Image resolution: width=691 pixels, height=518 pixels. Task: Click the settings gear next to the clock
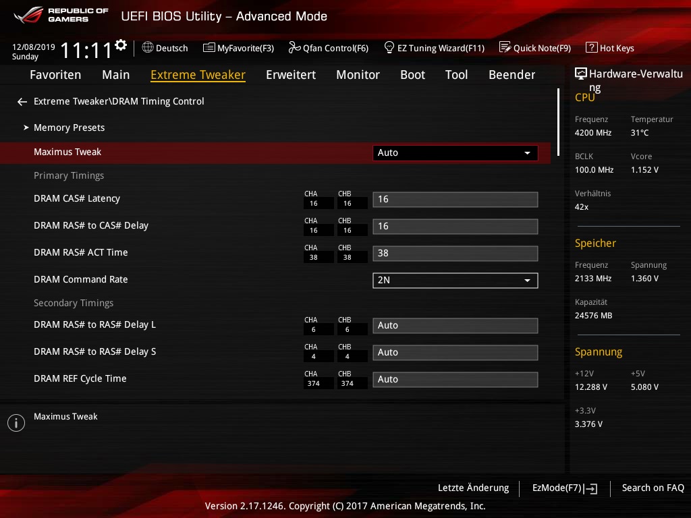pyautogui.click(x=121, y=45)
